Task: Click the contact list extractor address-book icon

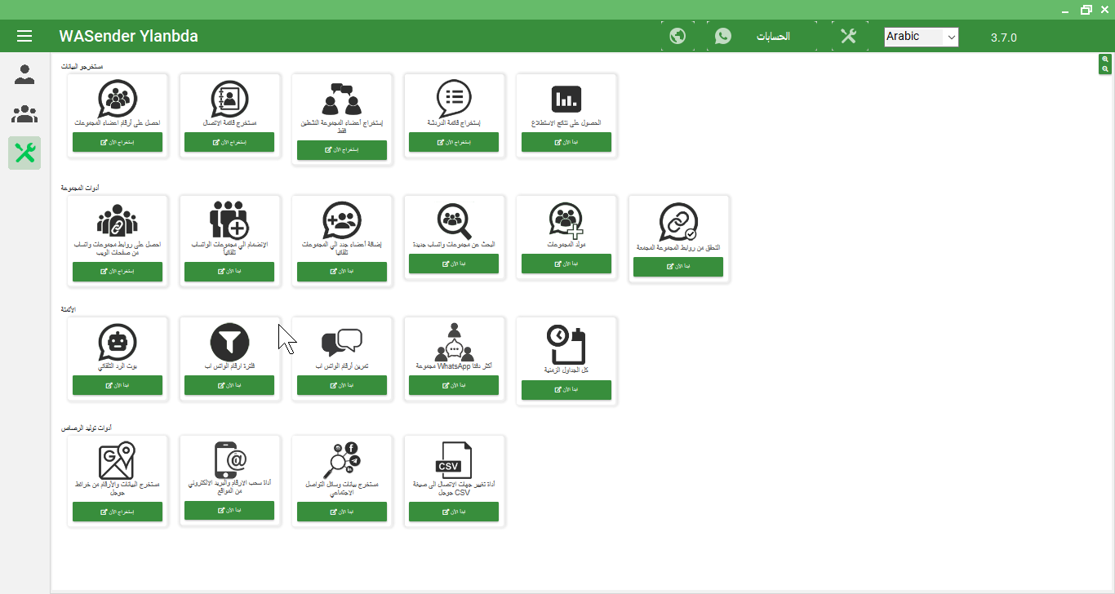Action: tap(229, 99)
